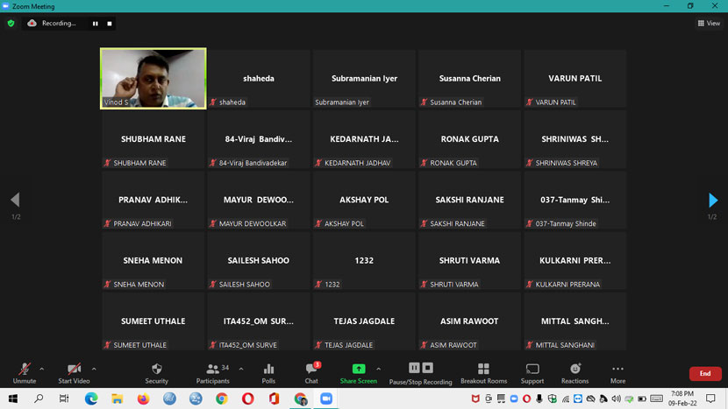Click the red End meeting button
The height and width of the screenshot is (409, 728).
704,374
